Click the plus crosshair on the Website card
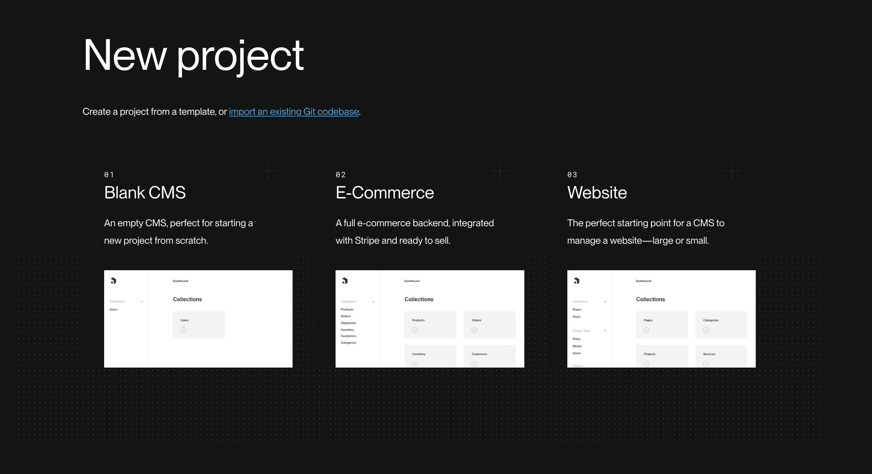 (x=731, y=171)
